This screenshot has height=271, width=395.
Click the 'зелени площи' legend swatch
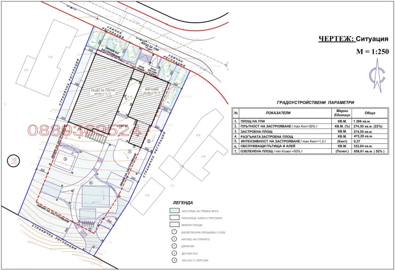[174, 224]
